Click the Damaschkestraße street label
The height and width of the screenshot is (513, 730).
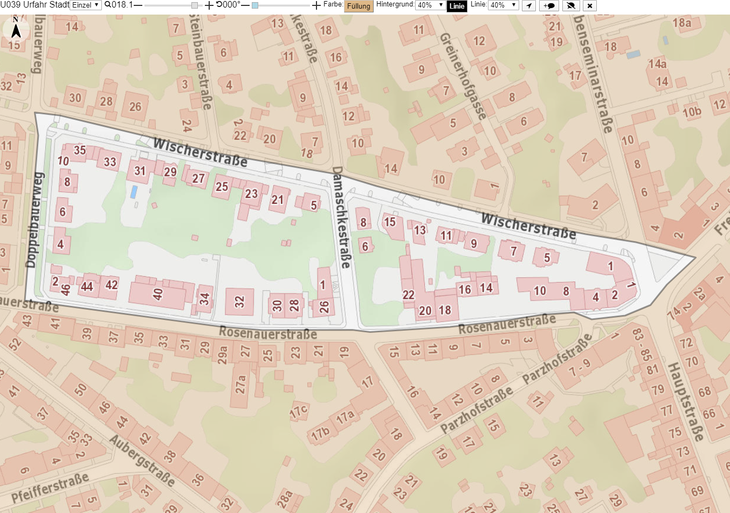[341, 217]
